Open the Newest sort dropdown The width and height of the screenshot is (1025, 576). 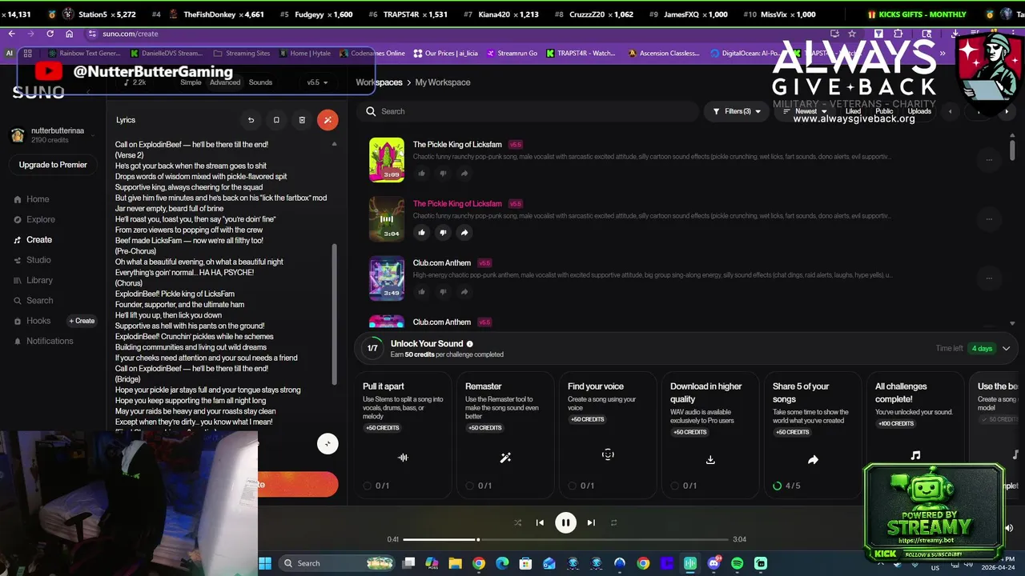click(x=806, y=111)
